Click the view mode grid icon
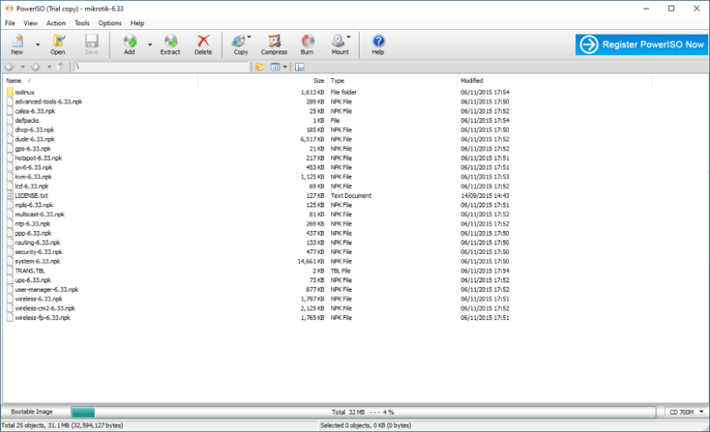 (275, 67)
